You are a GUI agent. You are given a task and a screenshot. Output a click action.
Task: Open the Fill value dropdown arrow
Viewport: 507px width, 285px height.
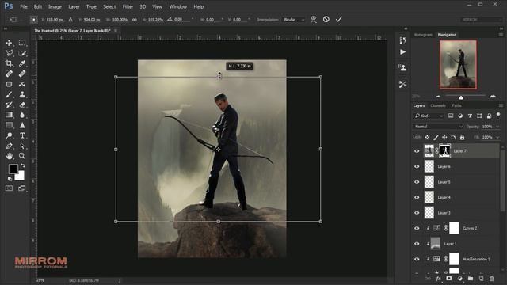coord(497,137)
